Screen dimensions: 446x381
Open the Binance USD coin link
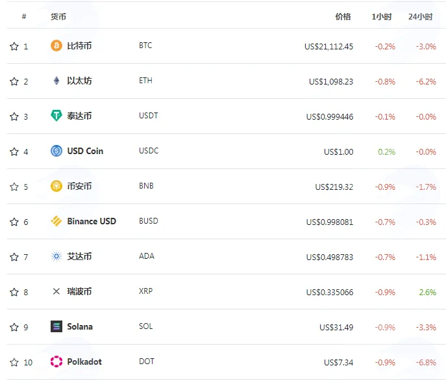click(92, 221)
